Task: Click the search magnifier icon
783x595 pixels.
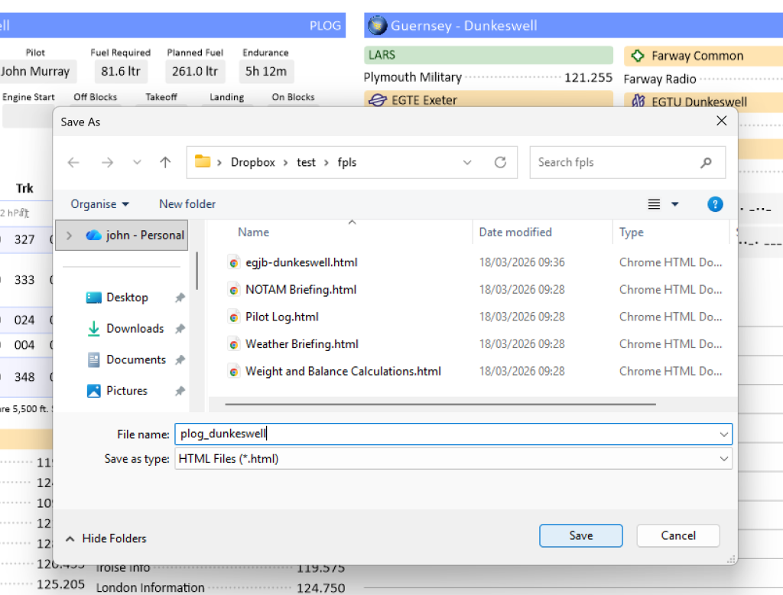Action: (706, 162)
